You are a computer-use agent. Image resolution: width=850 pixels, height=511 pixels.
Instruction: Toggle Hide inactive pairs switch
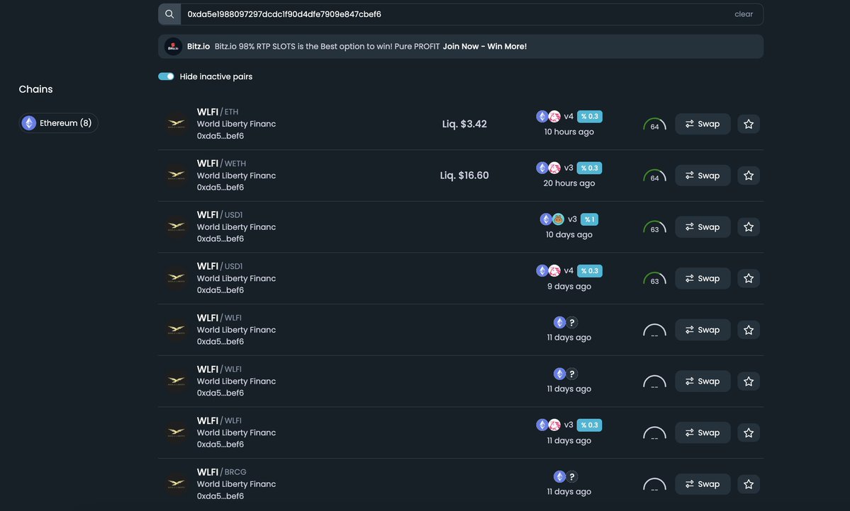(166, 76)
